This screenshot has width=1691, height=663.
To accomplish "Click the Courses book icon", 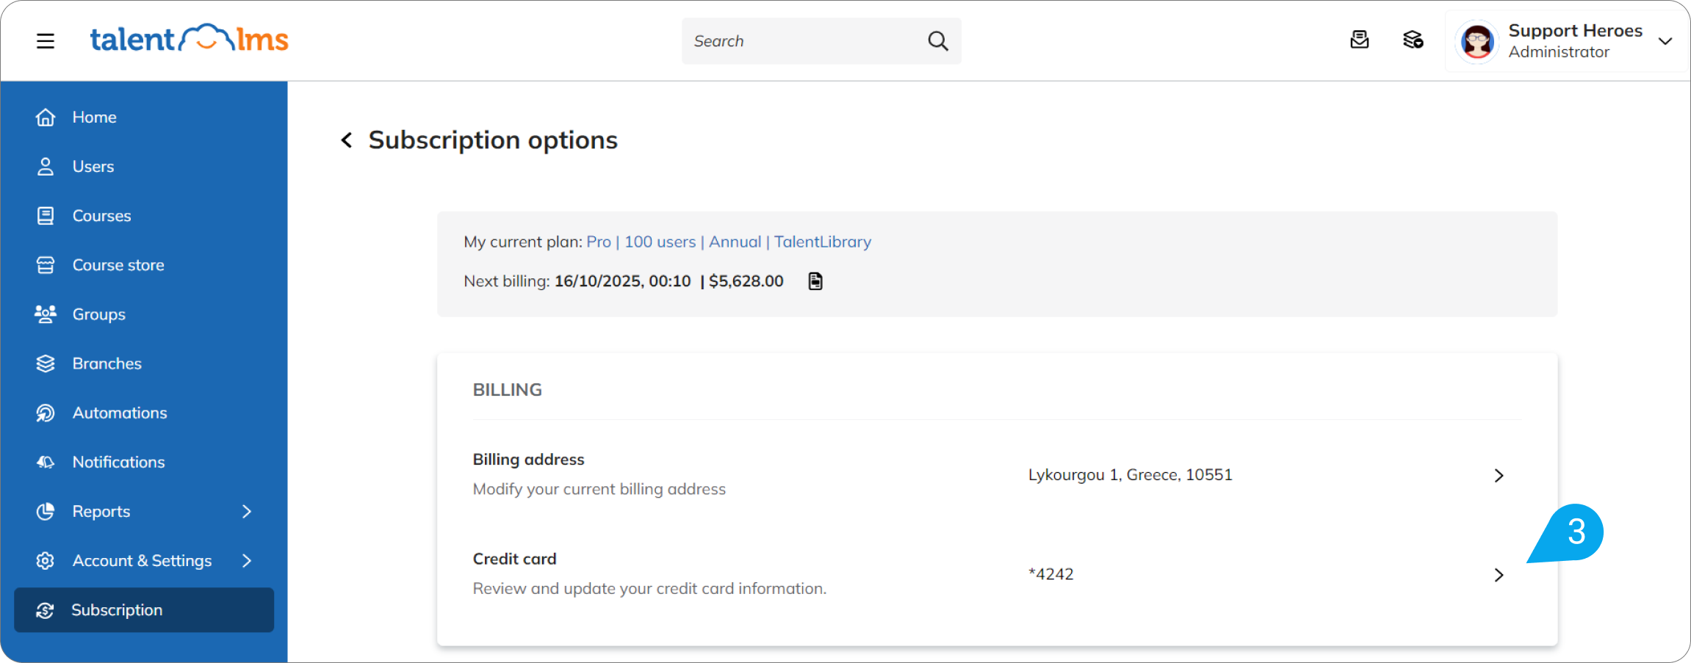I will (x=46, y=216).
